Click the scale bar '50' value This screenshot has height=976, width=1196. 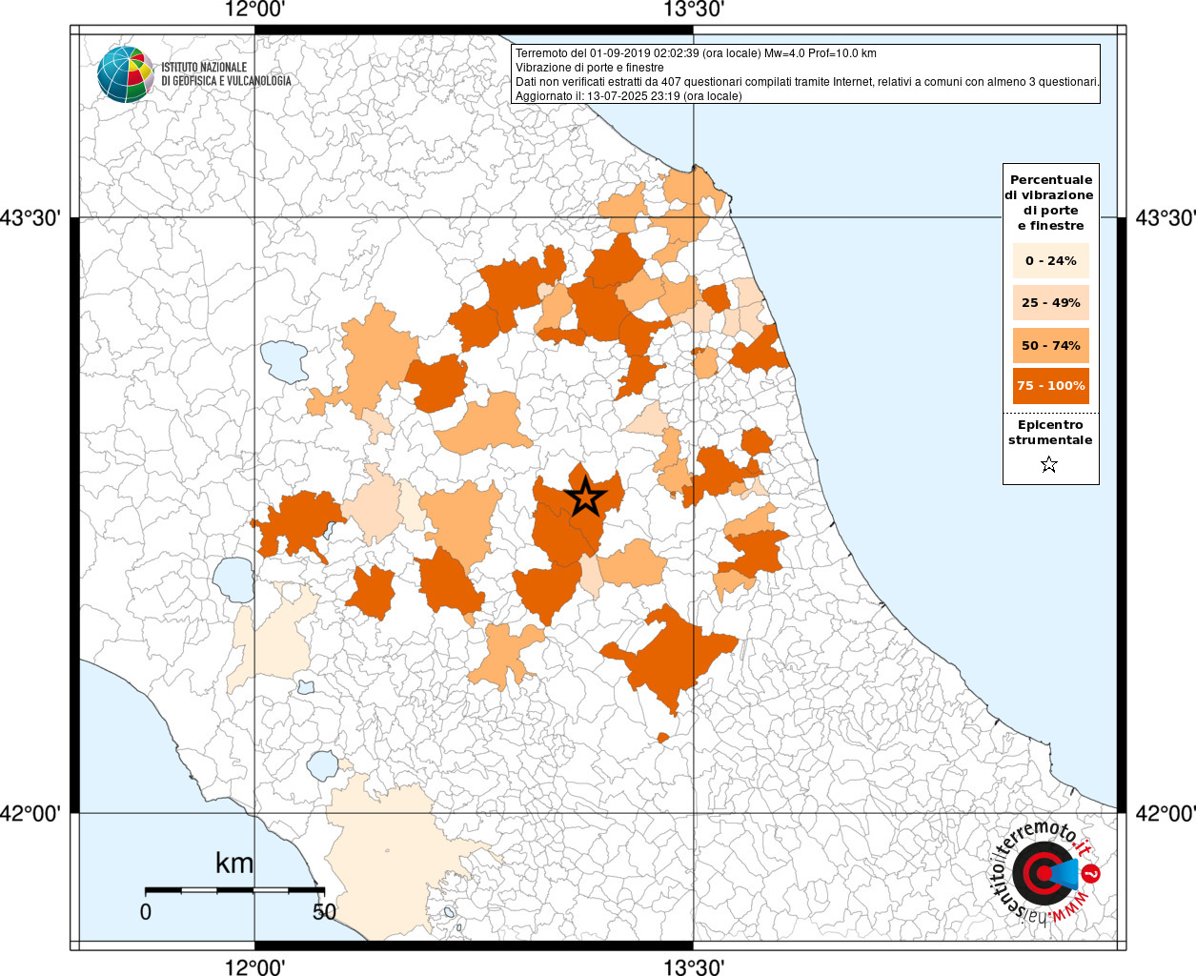(324, 911)
